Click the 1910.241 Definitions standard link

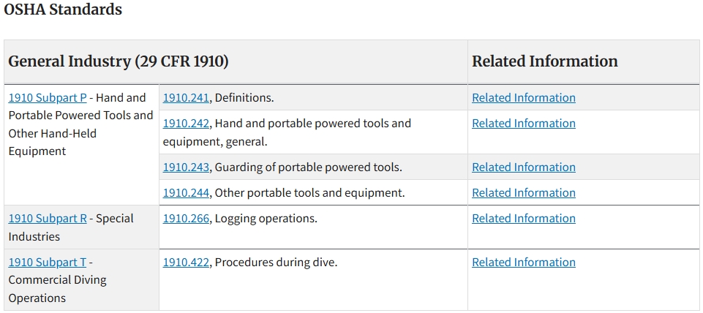pyautogui.click(x=186, y=98)
